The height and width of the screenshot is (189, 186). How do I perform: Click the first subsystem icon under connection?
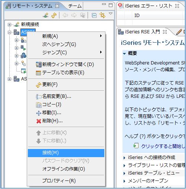[23, 40]
